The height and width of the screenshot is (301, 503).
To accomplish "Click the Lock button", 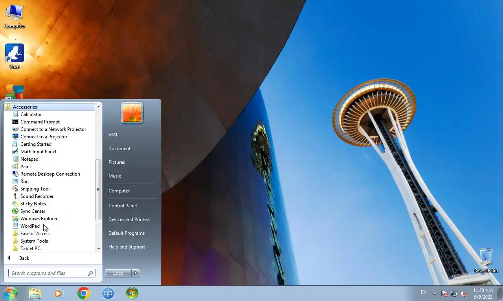I will (x=118, y=273).
